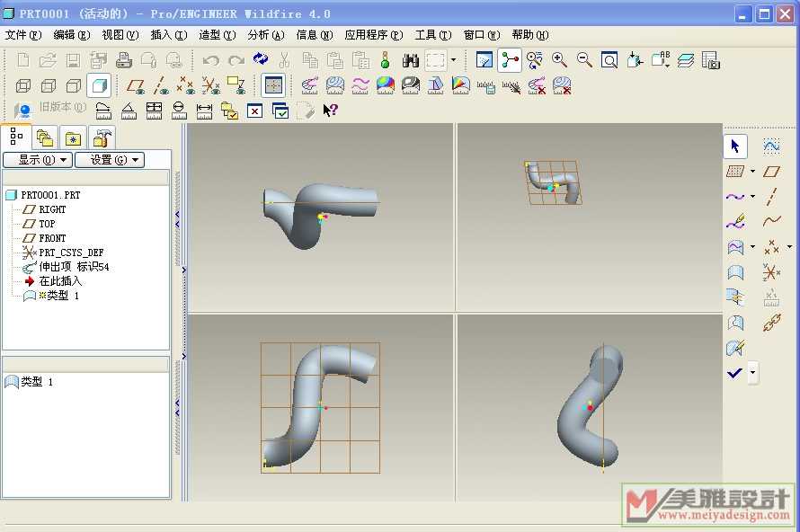Click the curvature analysis icon
This screenshot has width=800, height=532.
click(x=310, y=85)
